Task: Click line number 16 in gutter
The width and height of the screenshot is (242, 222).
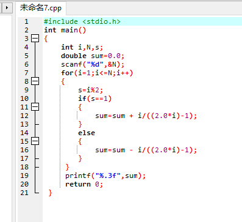Action: tap(24, 150)
